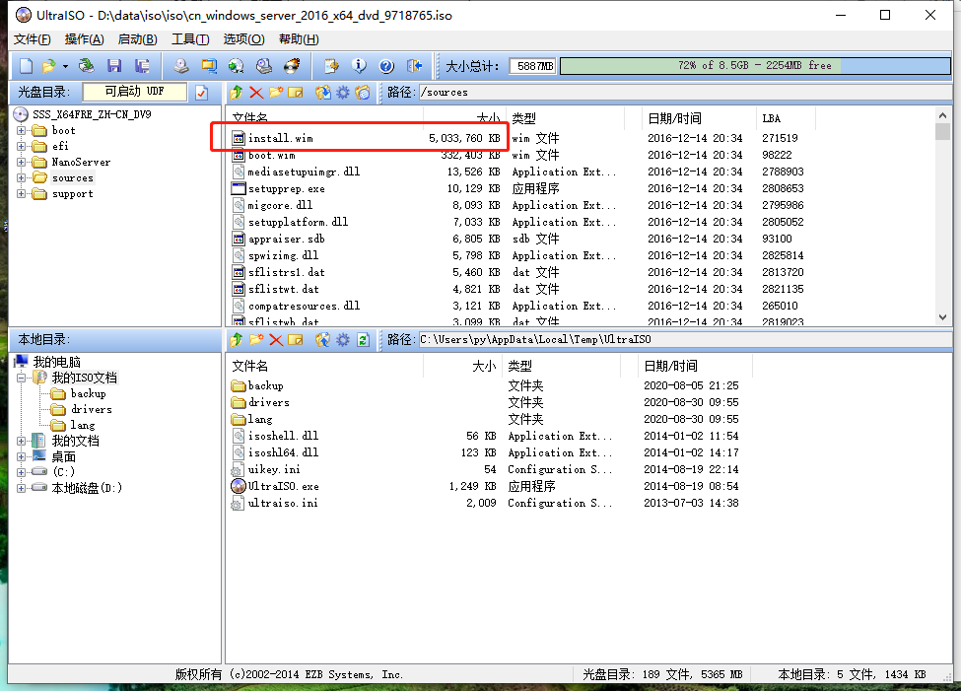Click the ISO file list scrollbar down arrow
Image resolution: width=961 pixels, height=691 pixels.
[942, 317]
